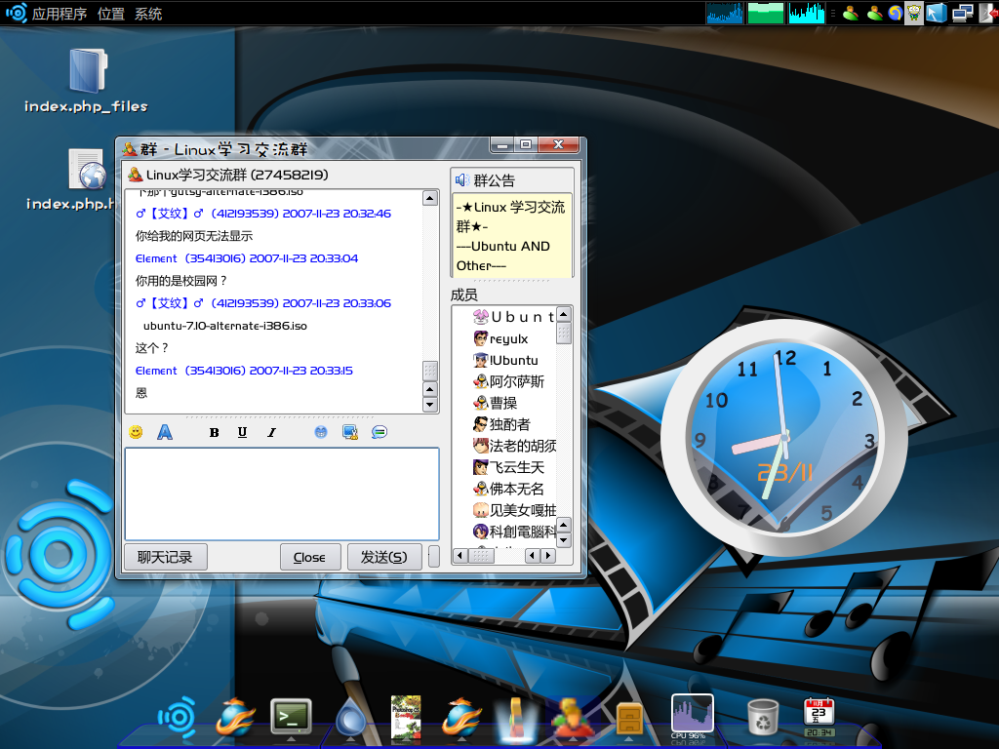The width and height of the screenshot is (999, 749).
Task: Click member list horizontal scroll left arrow
Action: click(x=460, y=556)
